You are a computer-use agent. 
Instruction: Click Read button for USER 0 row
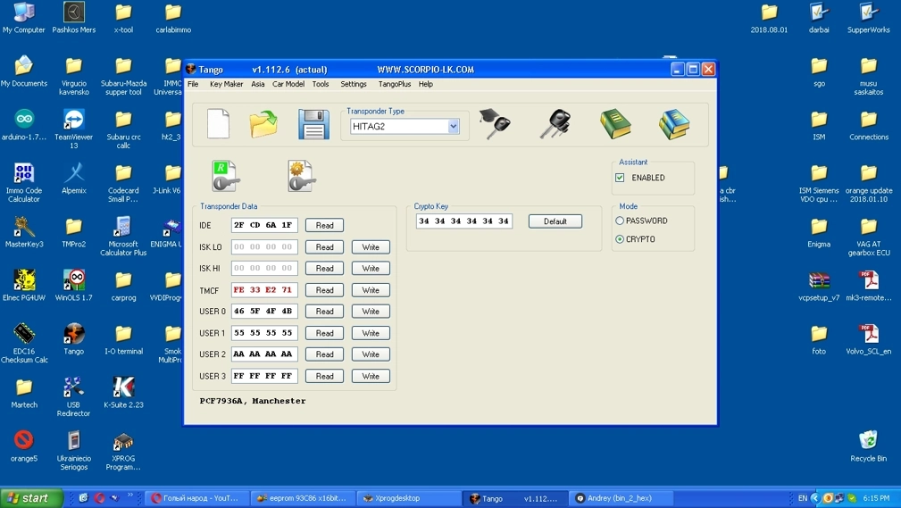(325, 312)
